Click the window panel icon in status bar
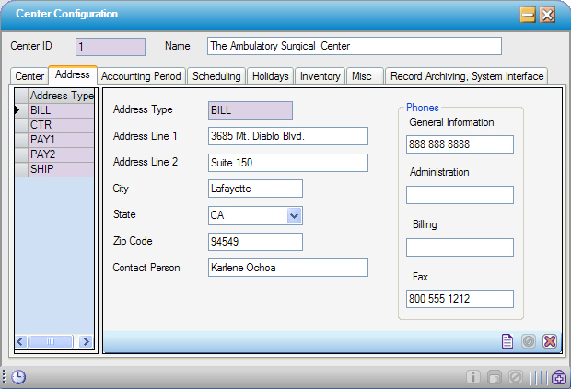The image size is (571, 389). coord(495,377)
